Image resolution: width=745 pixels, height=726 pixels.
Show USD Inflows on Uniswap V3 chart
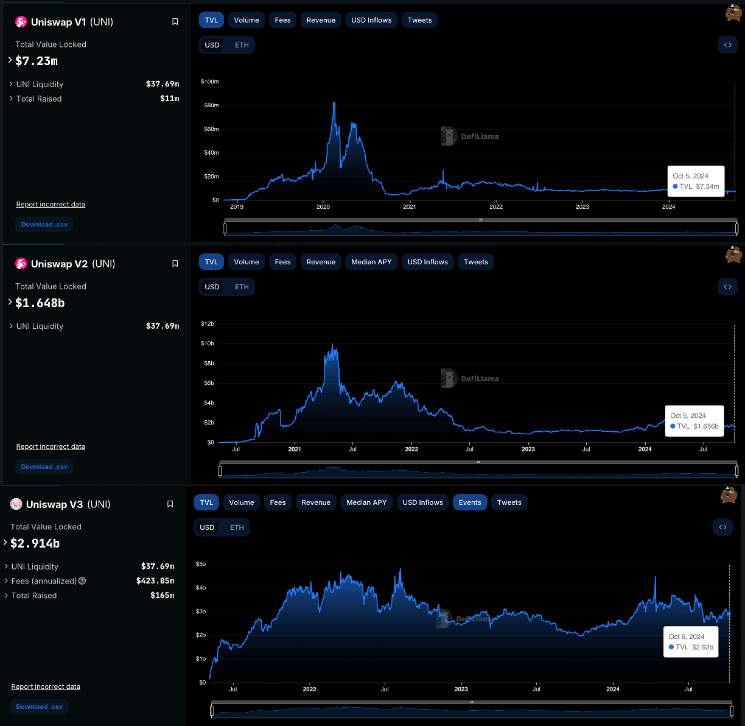point(422,502)
